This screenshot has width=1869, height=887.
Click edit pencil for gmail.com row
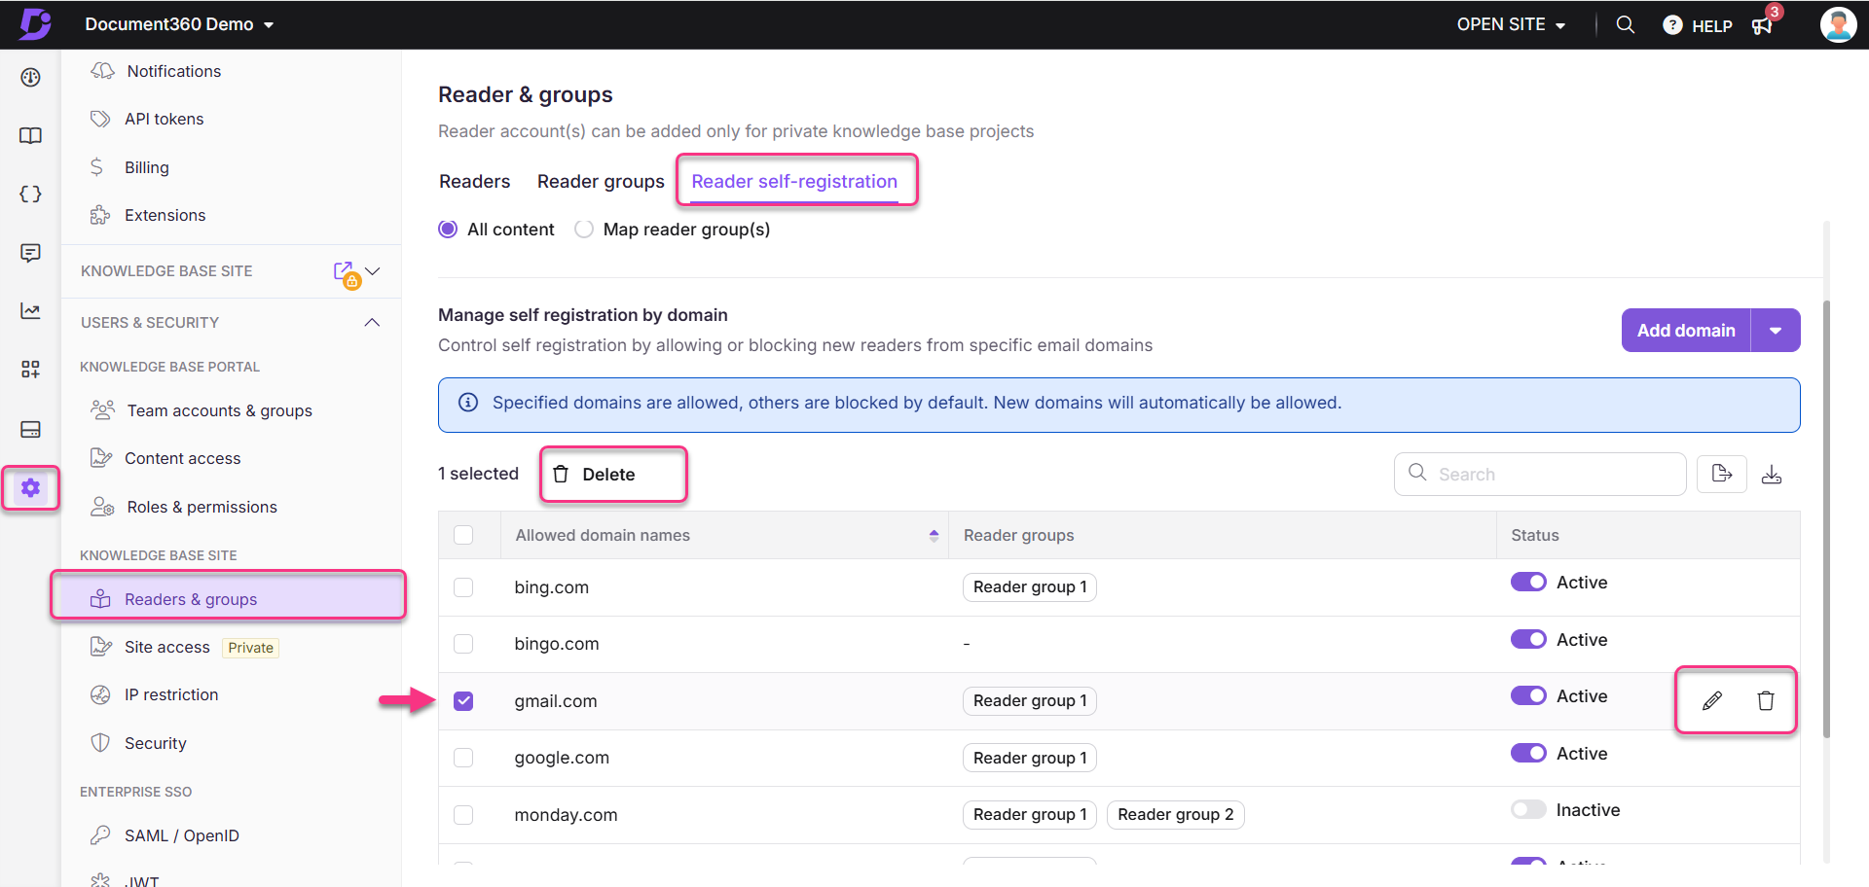point(1712,700)
